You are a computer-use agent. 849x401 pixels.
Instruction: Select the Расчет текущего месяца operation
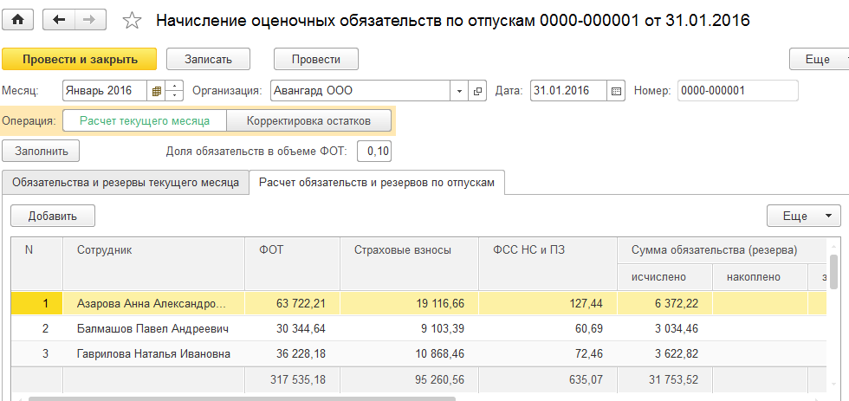pyautogui.click(x=144, y=120)
